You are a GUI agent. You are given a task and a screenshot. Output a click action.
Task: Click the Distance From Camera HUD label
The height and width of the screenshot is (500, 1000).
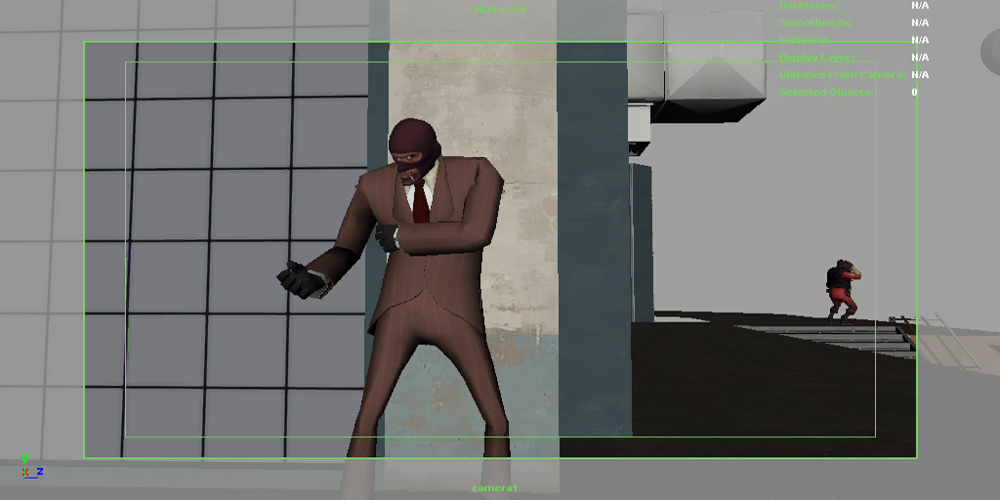(842, 74)
